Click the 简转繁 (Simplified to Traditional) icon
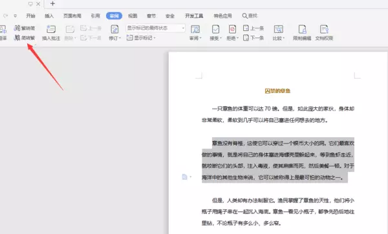Image resolution: width=388 pixels, height=234 pixels. click(25, 38)
